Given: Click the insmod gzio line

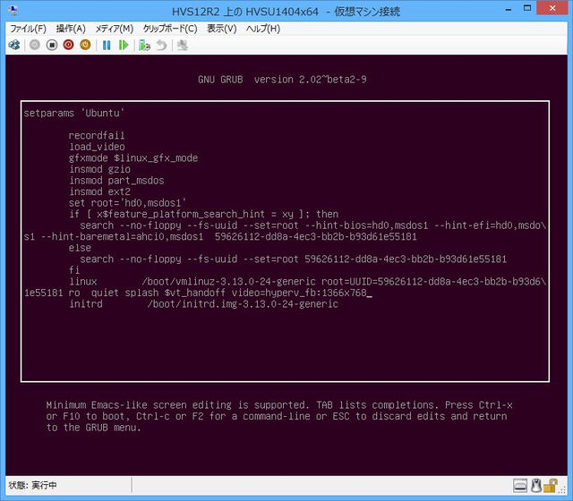Looking at the screenshot, I should (99, 169).
